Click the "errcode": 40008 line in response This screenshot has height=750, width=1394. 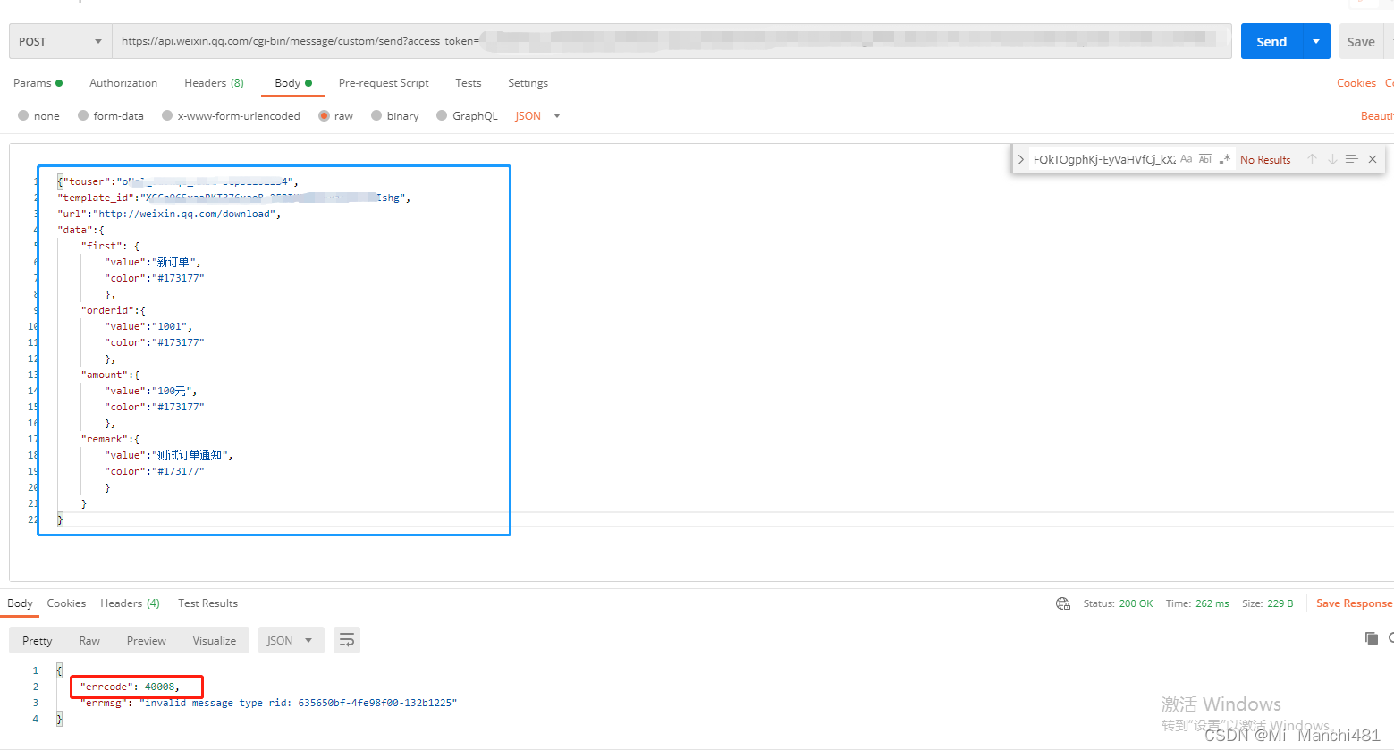coord(131,687)
